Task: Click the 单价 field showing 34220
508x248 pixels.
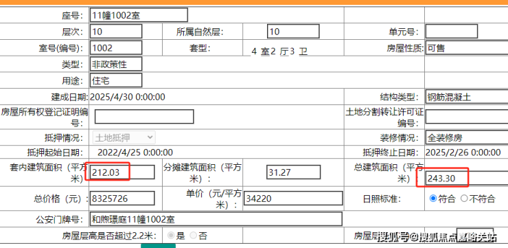Action: (x=293, y=198)
